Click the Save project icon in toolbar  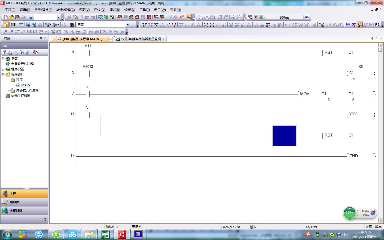[17, 17]
